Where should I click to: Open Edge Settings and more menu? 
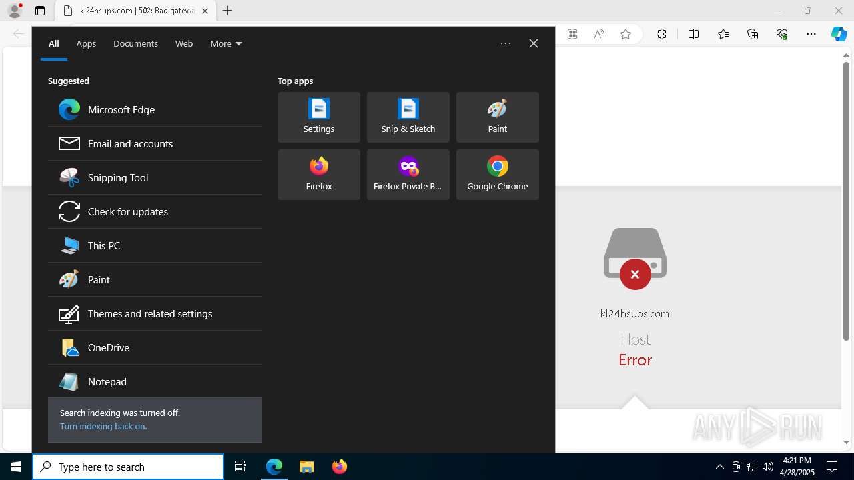click(811, 34)
